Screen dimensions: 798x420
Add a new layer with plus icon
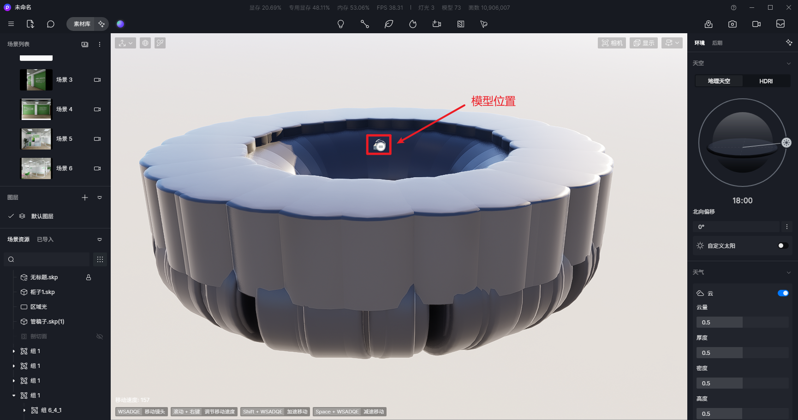point(85,198)
